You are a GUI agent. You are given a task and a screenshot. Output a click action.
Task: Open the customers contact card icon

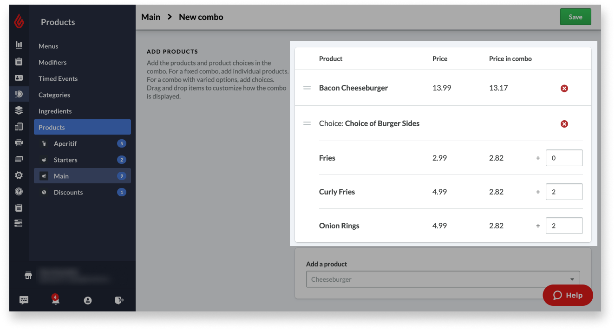(x=19, y=78)
